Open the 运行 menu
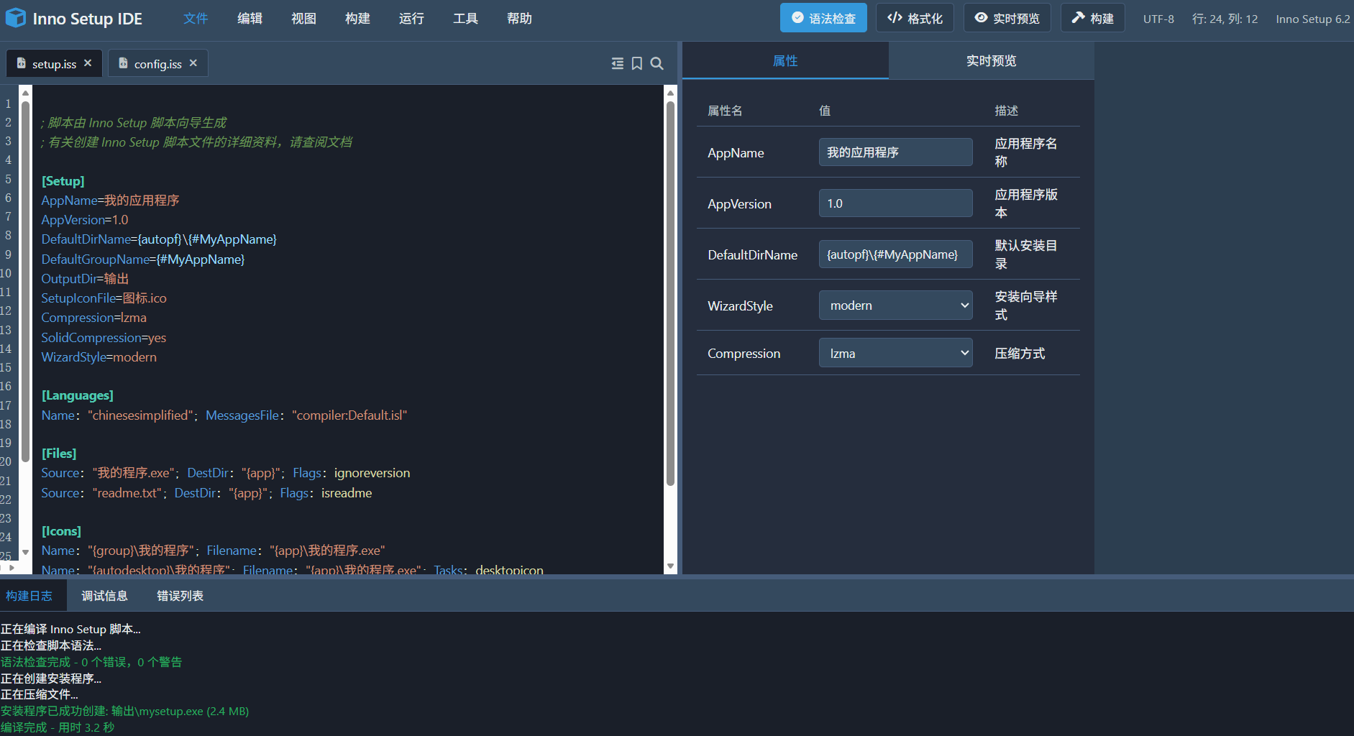This screenshot has width=1354, height=736. point(411,19)
